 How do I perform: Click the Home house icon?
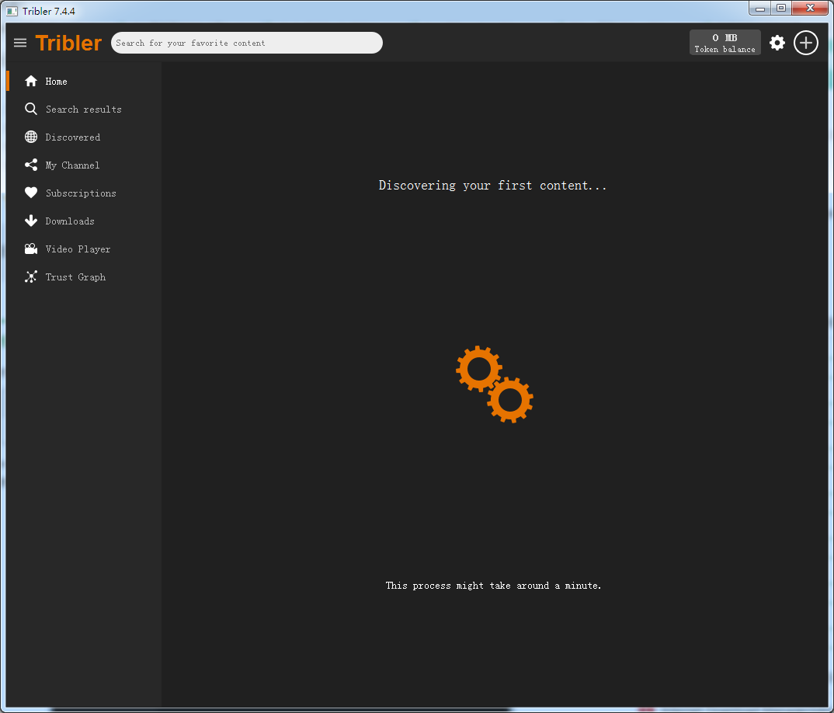pos(31,81)
